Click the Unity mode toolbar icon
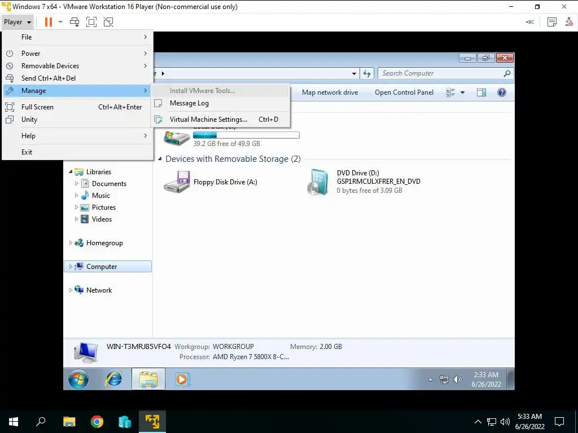 point(108,22)
